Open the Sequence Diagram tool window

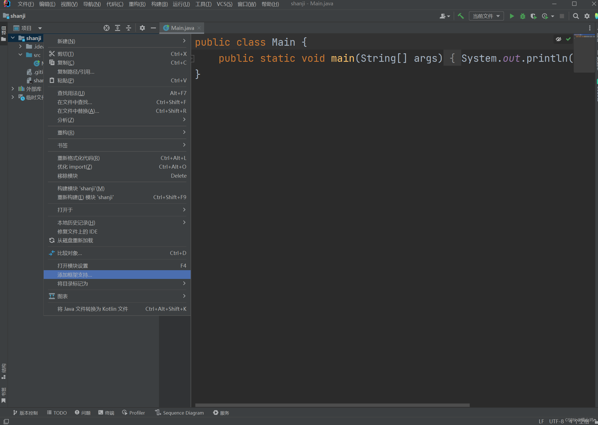180,413
